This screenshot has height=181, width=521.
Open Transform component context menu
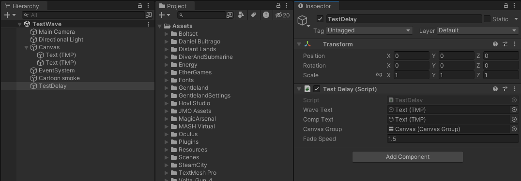pos(515,44)
